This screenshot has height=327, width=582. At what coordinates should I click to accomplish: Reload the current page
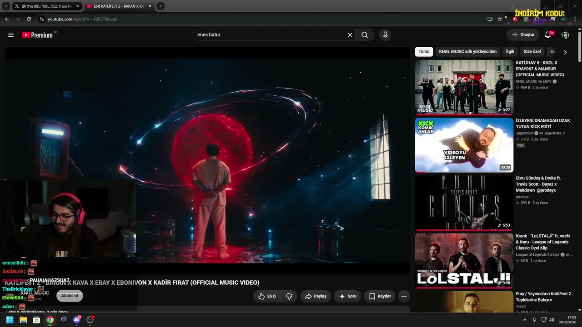point(29,19)
